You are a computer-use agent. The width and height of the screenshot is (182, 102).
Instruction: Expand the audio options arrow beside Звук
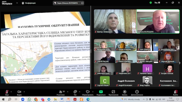click(11, 92)
